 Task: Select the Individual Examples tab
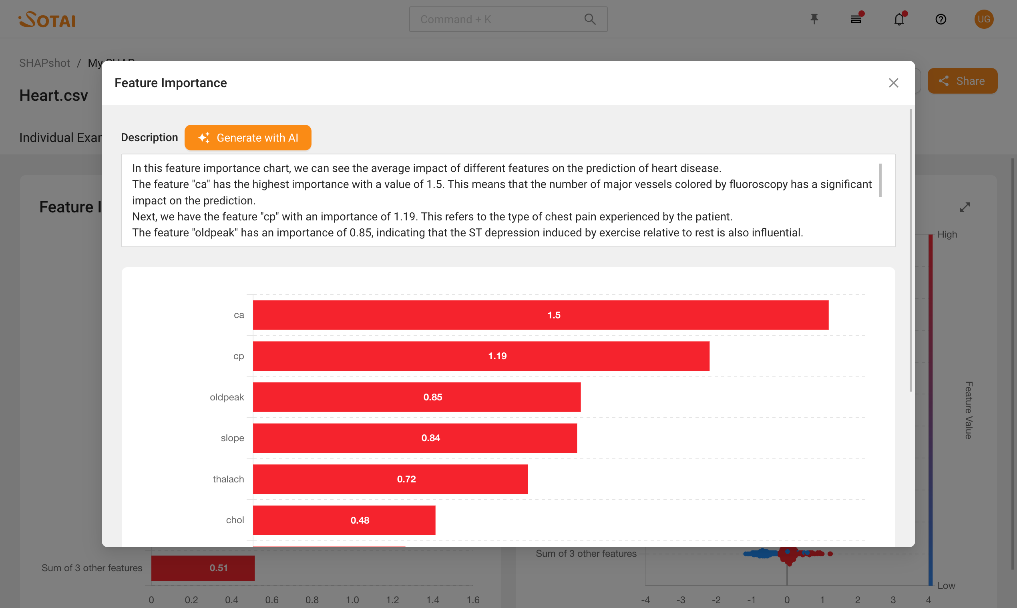pyautogui.click(x=60, y=138)
